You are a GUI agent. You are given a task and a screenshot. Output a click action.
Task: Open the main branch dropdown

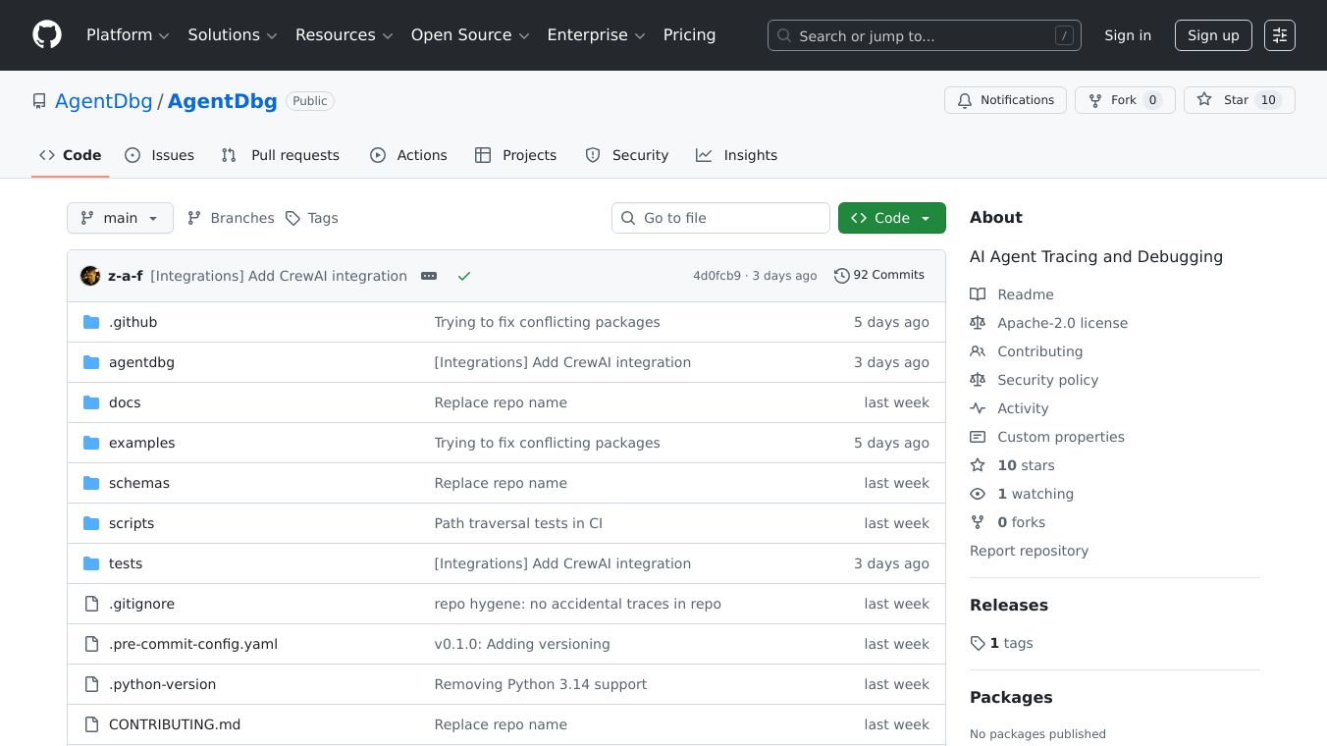pos(120,218)
